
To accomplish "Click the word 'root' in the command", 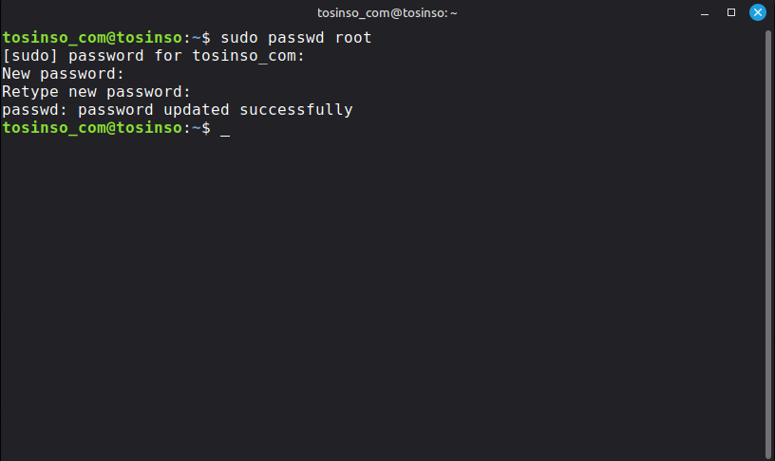I will (353, 38).
